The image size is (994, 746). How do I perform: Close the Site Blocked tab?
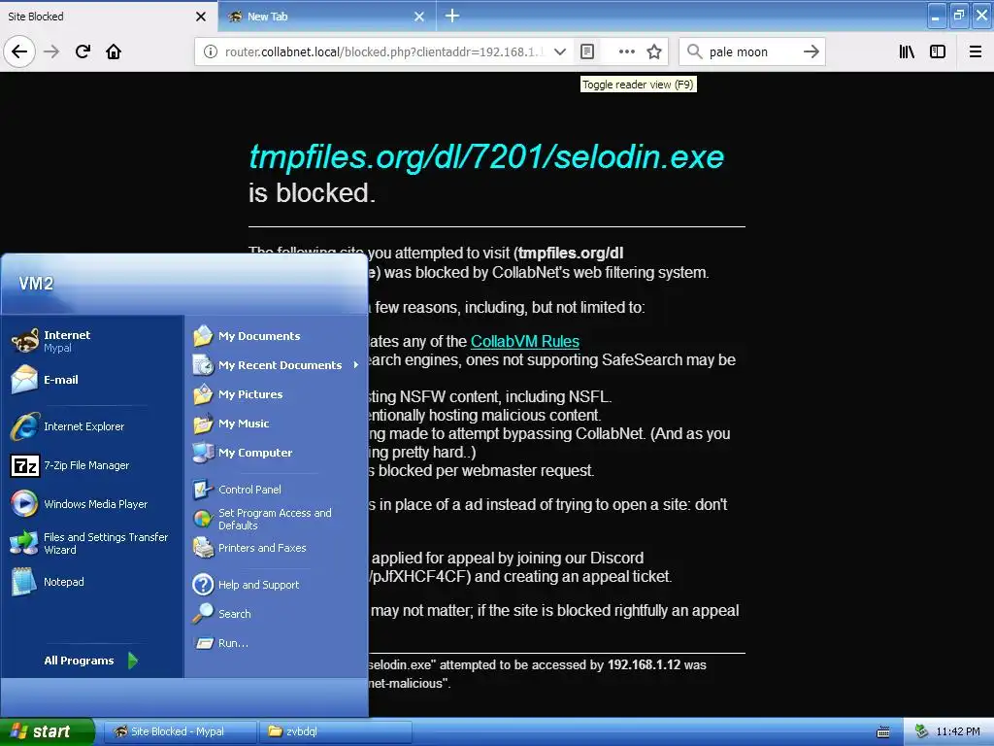[x=201, y=17]
